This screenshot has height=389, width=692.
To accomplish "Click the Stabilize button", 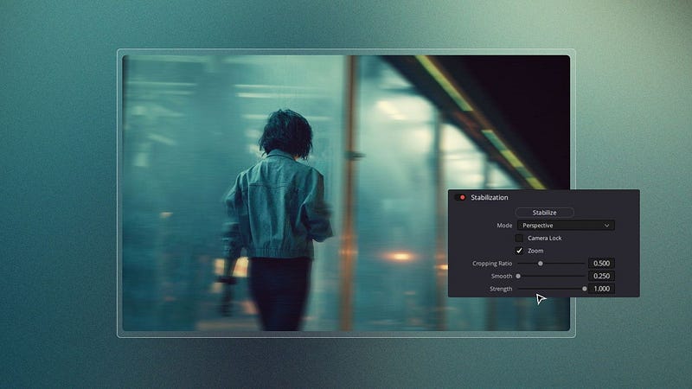I will tap(544, 213).
